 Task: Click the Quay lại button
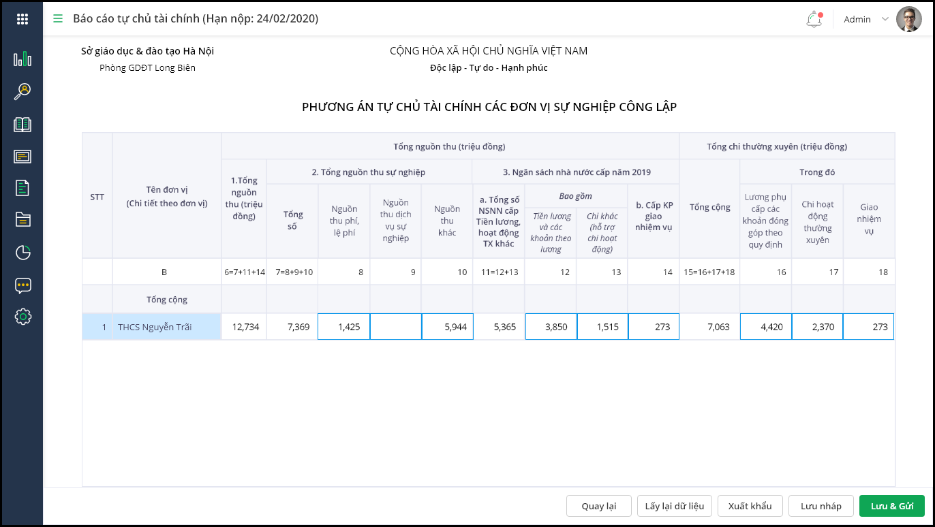[599, 506]
